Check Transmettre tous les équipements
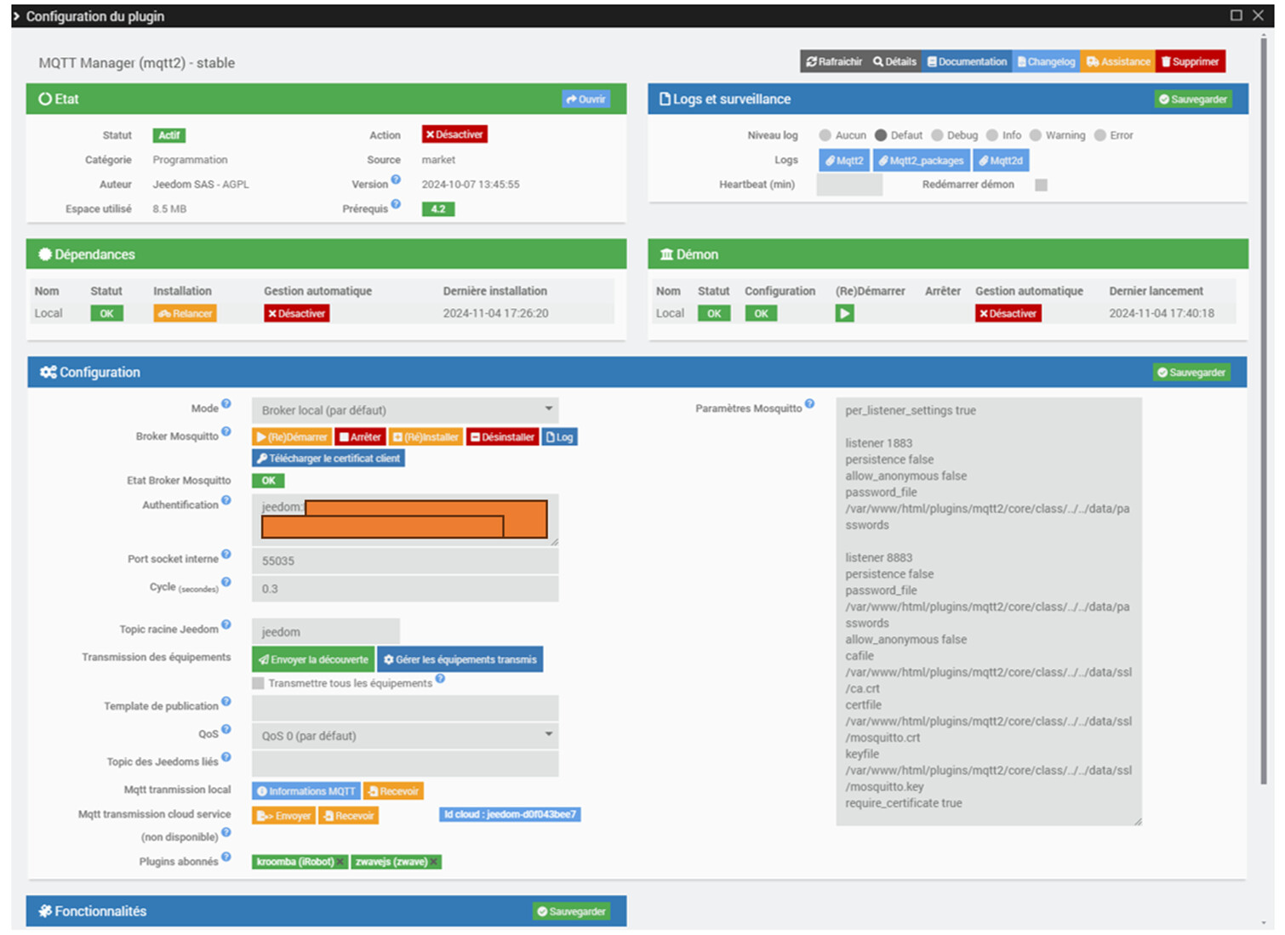The image size is (1285, 935). [258, 683]
